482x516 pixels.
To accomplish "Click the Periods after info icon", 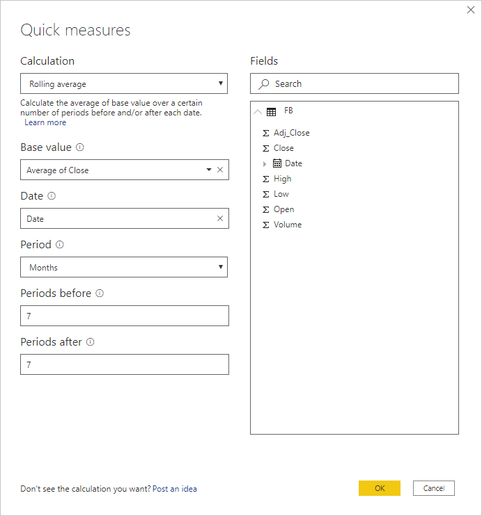I will [90, 342].
